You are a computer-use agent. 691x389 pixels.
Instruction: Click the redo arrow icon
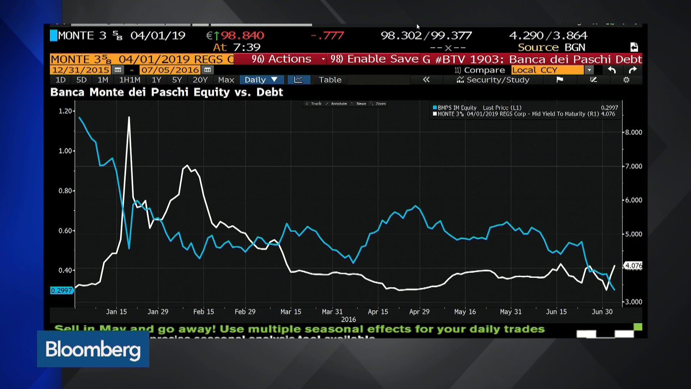(x=633, y=70)
